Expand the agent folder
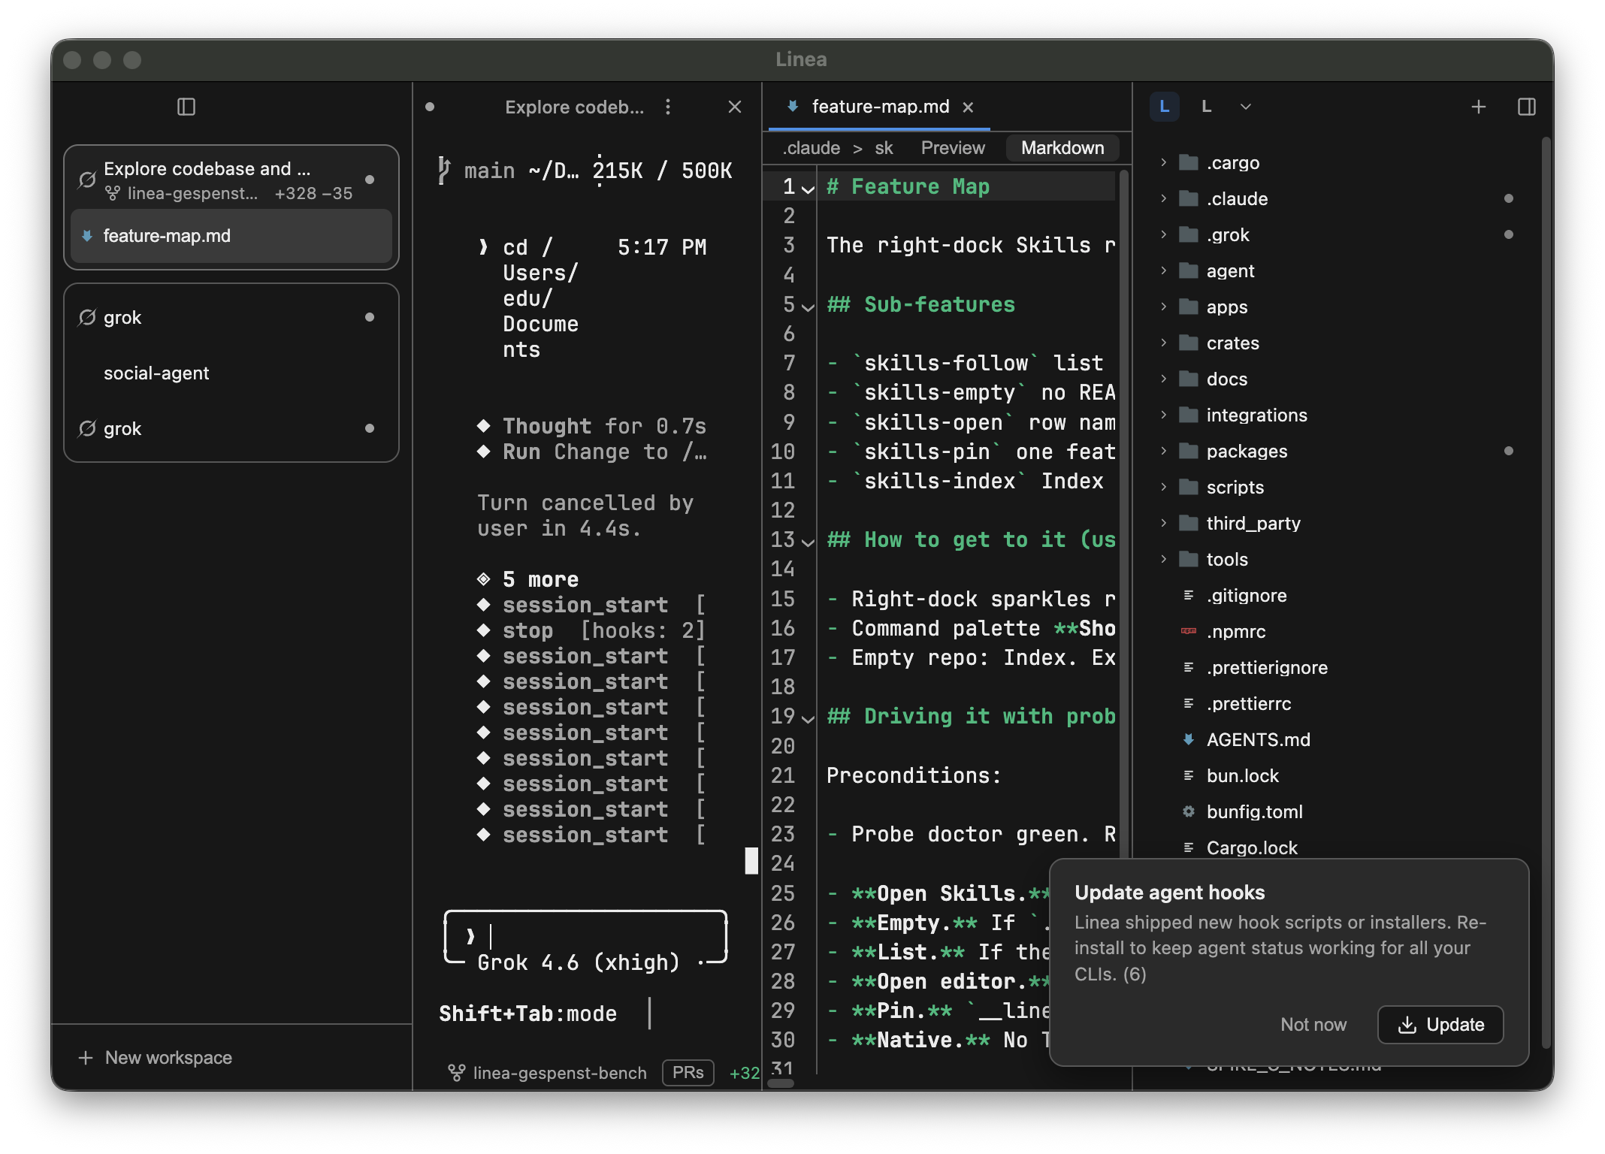 pyautogui.click(x=1163, y=270)
